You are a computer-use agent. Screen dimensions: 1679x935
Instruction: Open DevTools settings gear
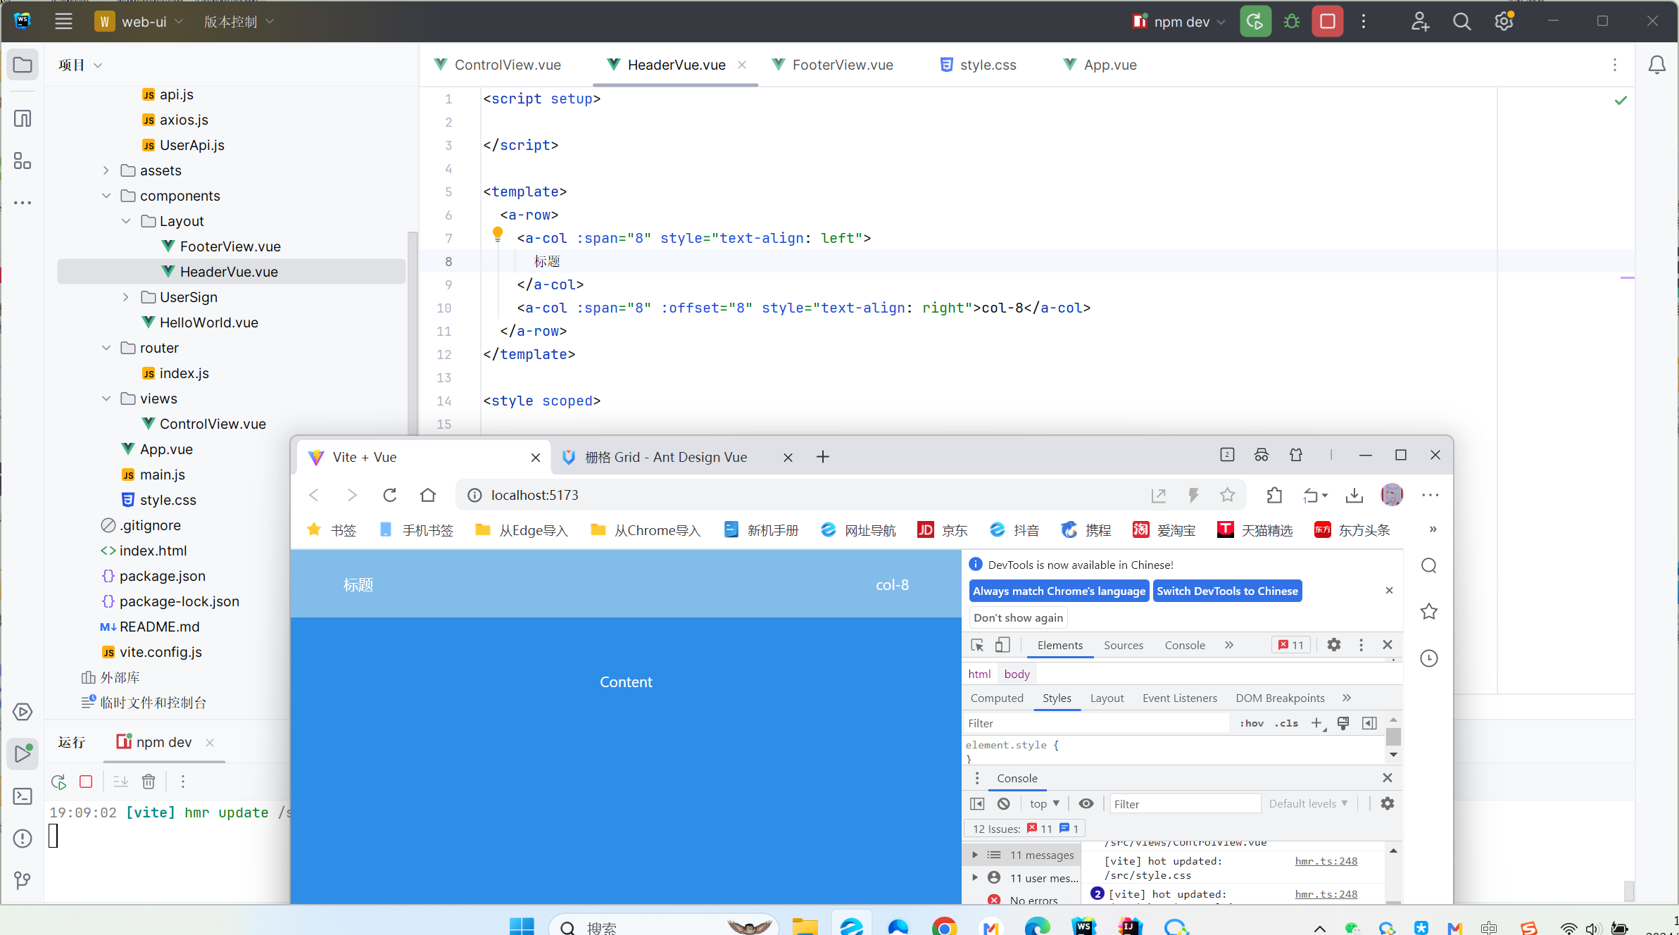[x=1334, y=645]
